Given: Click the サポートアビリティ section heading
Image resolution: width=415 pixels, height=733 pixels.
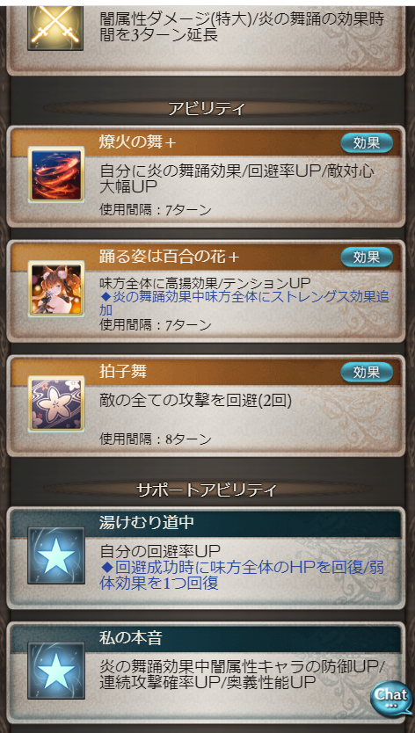Looking at the screenshot, I should [207, 490].
